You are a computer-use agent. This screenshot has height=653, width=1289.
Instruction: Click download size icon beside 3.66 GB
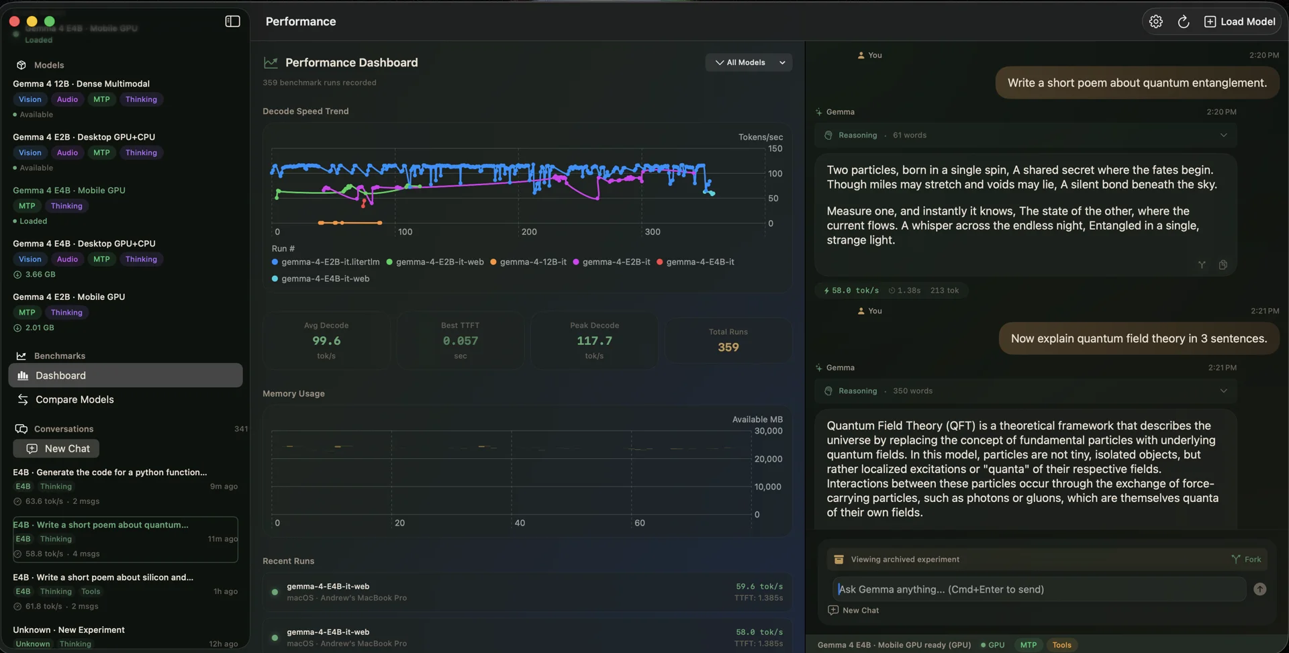coord(17,274)
